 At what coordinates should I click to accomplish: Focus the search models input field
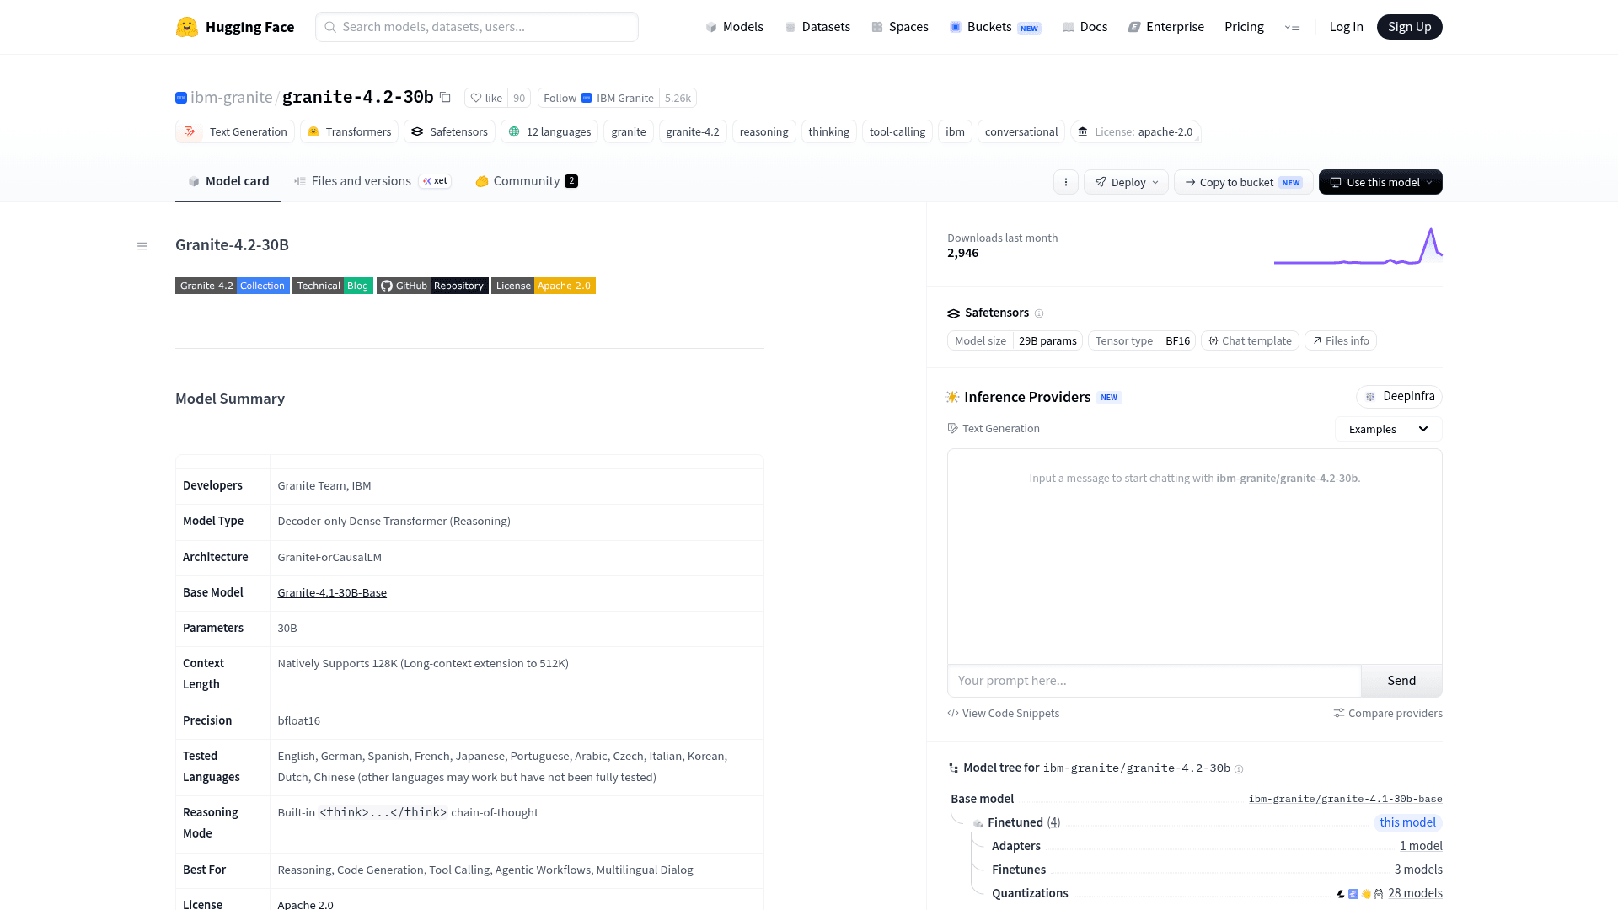point(477,27)
